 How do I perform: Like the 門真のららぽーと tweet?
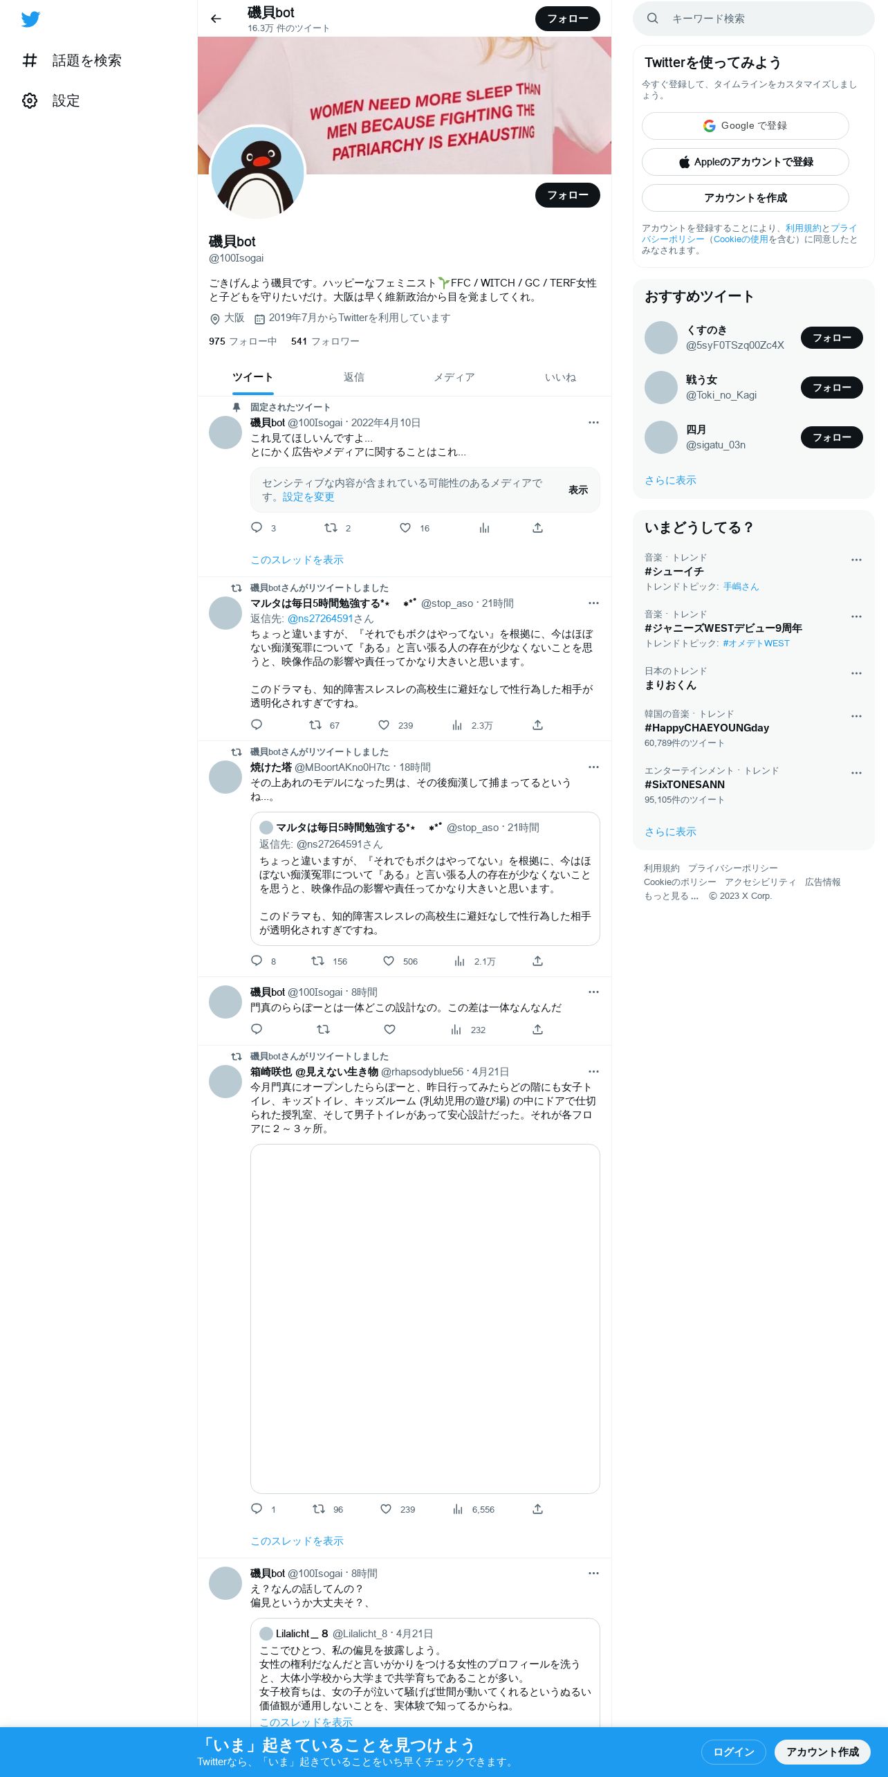coord(389,1029)
